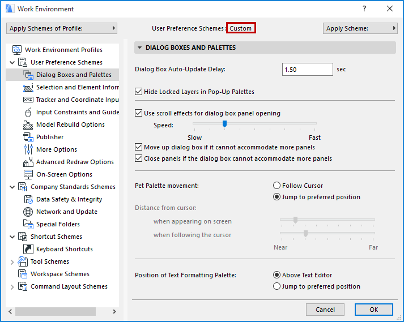Viewport: 404px width, 322px height.
Task: Click the Dialog Box Auto-Update Delay field
Action: click(307, 70)
